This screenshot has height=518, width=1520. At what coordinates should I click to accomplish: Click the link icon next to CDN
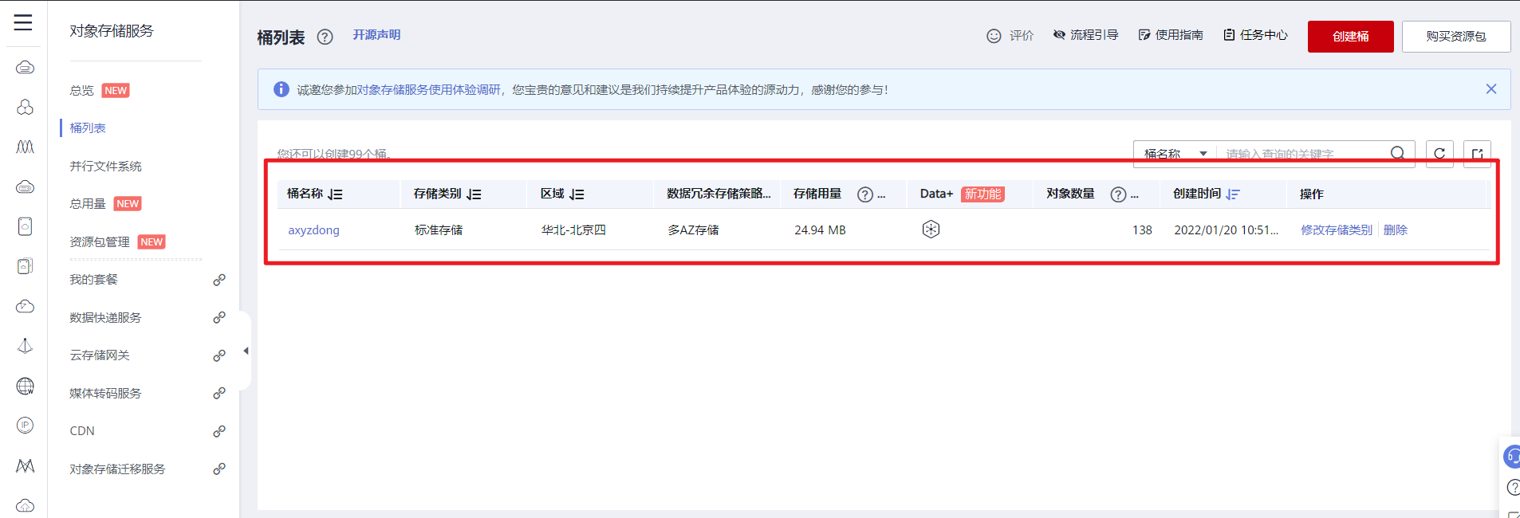219,431
